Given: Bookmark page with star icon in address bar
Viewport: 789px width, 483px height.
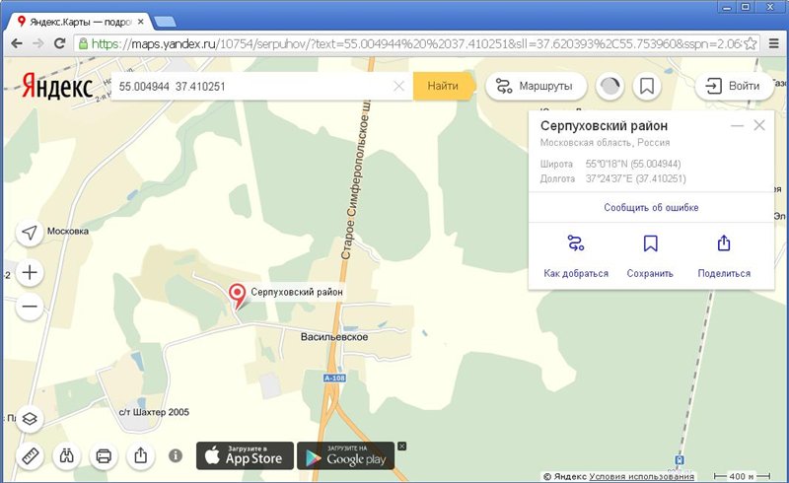Looking at the screenshot, I should pyautogui.click(x=750, y=43).
